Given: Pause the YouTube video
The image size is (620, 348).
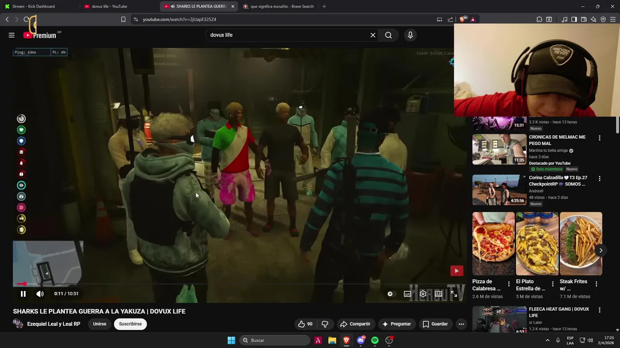Looking at the screenshot, I should (23, 294).
